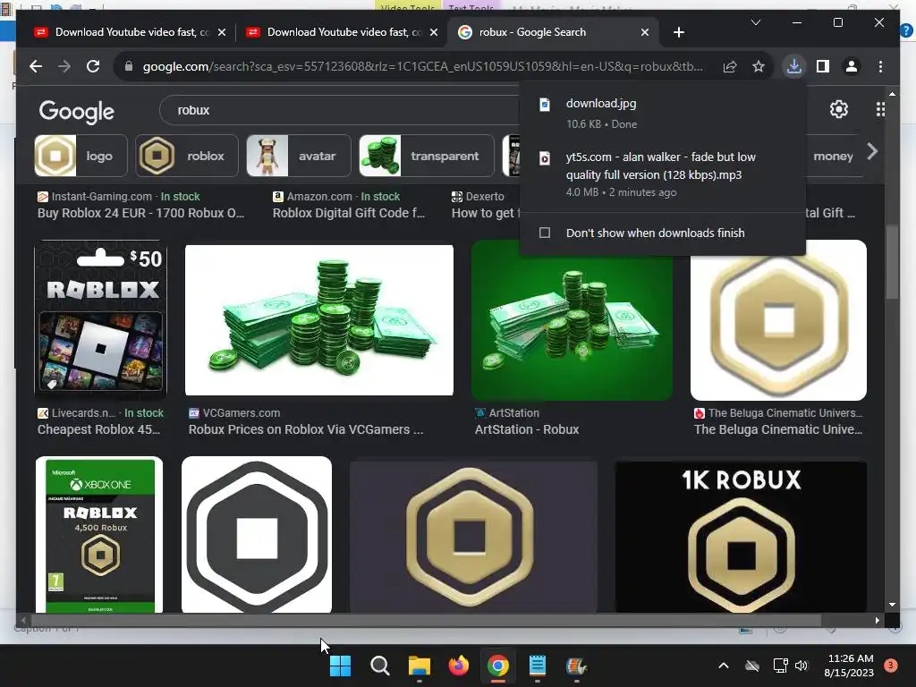Image resolution: width=916 pixels, height=687 pixels.
Task: Open Beluga gold robux logo image
Action: pos(778,320)
